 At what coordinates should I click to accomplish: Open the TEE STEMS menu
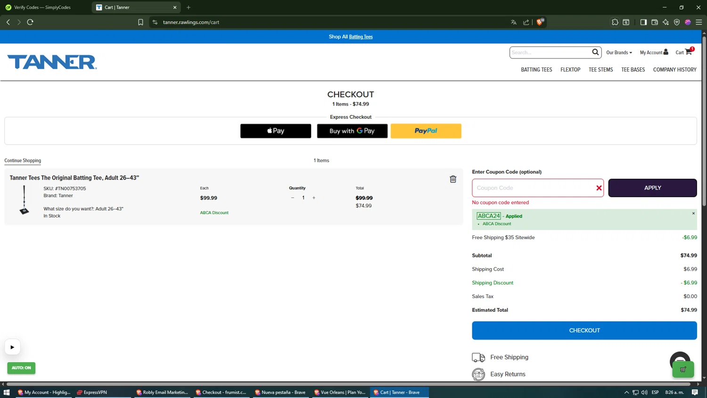click(x=600, y=70)
